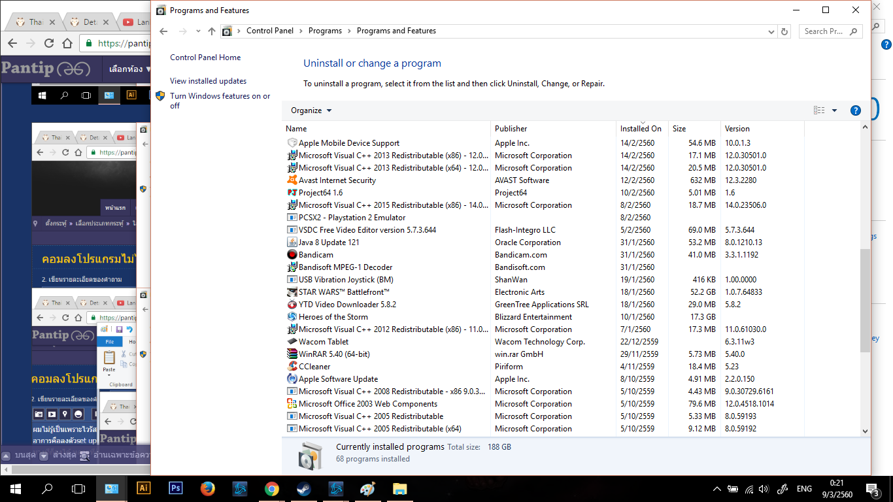Click the CCleaner program icon
Screen dimensions: 893x502
coord(292,367)
